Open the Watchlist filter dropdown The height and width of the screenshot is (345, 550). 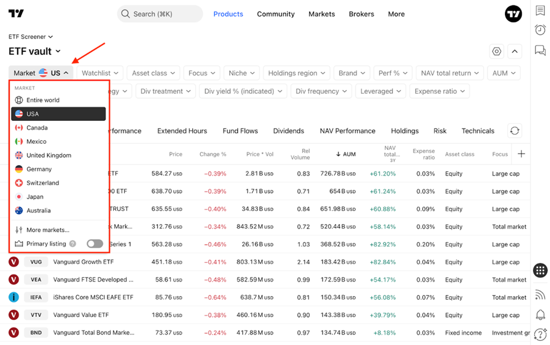100,73
